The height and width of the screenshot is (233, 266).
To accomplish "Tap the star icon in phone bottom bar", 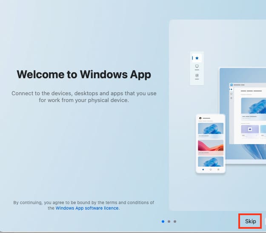I will [203, 169].
